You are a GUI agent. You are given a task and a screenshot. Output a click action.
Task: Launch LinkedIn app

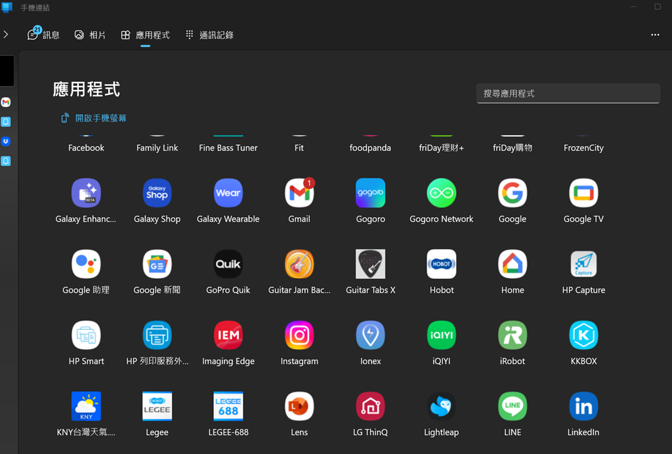(x=583, y=407)
